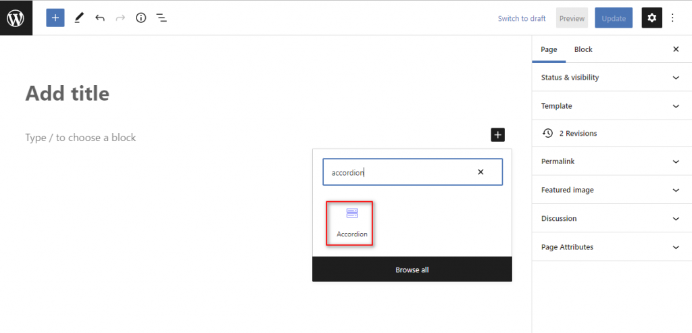692x333 pixels.
Task: Click the black inline add block button
Action: [498, 135]
